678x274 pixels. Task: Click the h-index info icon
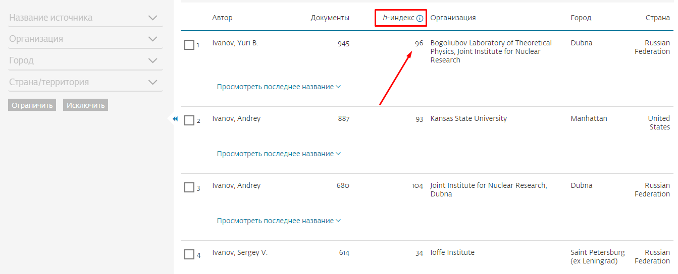click(420, 18)
